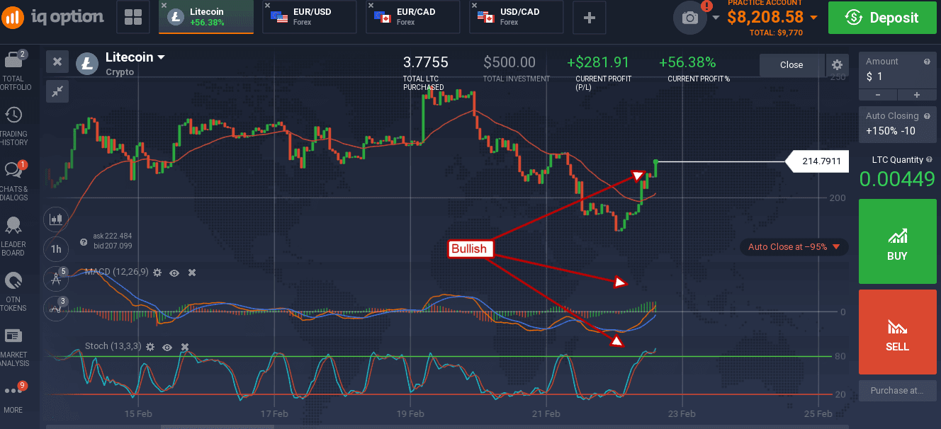Open the drawing tools compass icon
This screenshot has height=429, width=941.
[55, 278]
